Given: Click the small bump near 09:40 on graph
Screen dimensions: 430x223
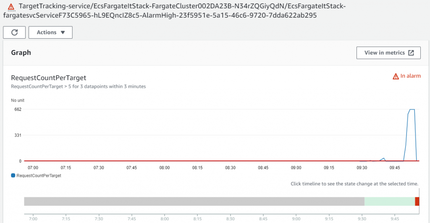Looking at the screenshot, I should click(x=384, y=159).
